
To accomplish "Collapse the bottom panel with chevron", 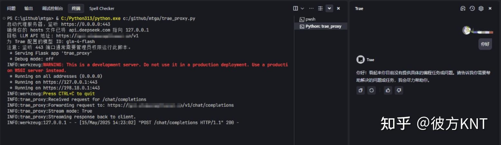I will pos(329,8).
